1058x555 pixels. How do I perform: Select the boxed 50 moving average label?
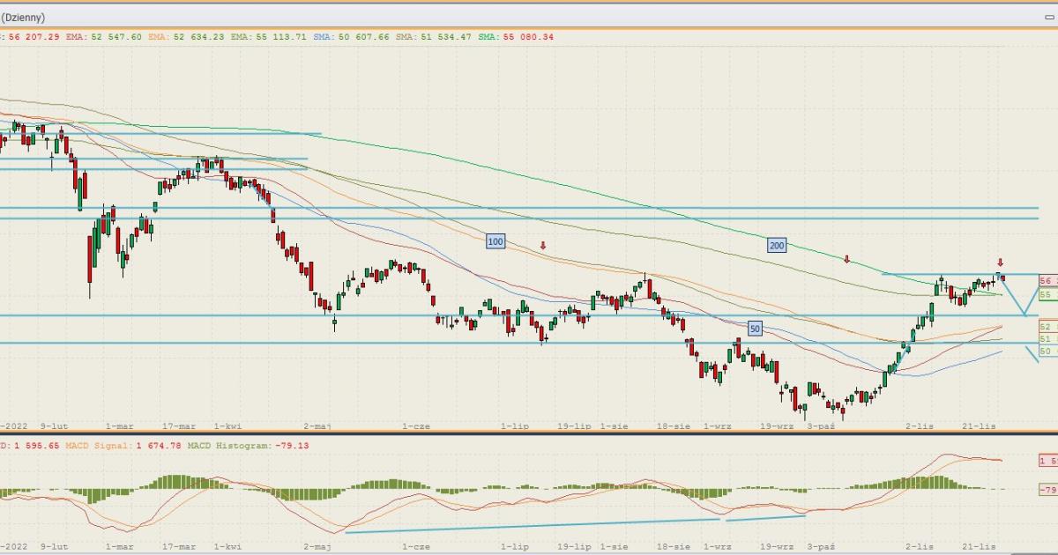754,329
